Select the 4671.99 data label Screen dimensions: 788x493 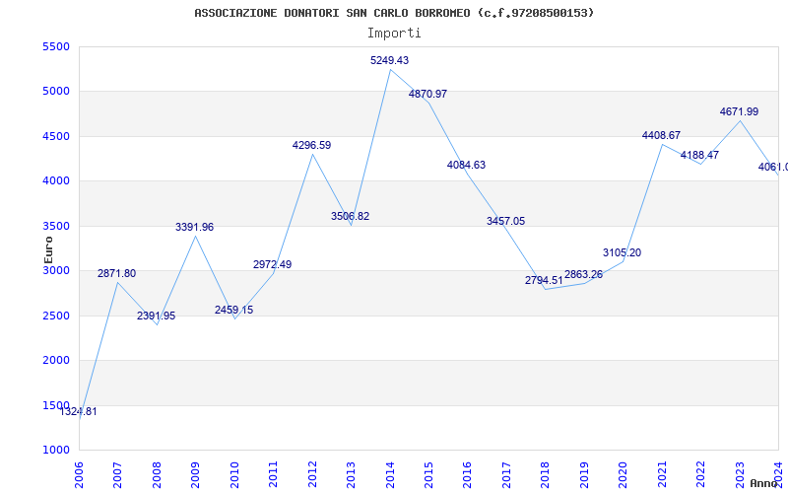coord(740,111)
